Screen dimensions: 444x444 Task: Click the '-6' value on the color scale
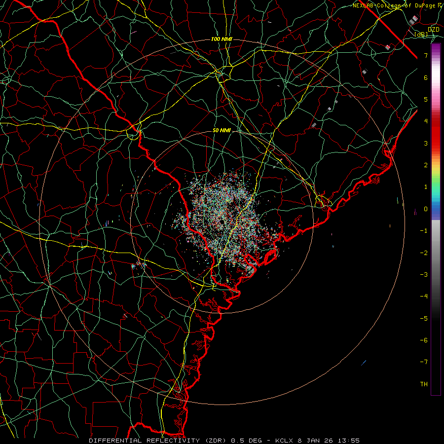point(424,340)
